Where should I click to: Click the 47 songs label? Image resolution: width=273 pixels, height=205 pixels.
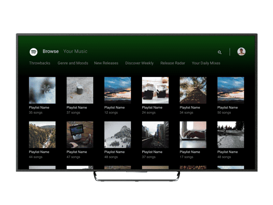73,157
